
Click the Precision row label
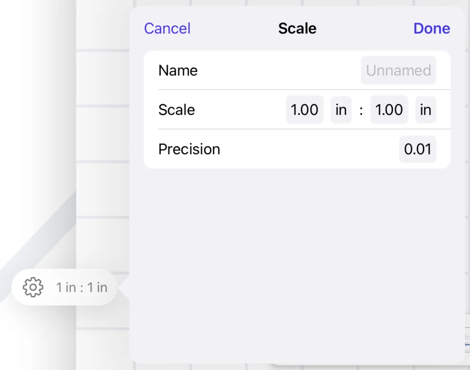pos(189,149)
